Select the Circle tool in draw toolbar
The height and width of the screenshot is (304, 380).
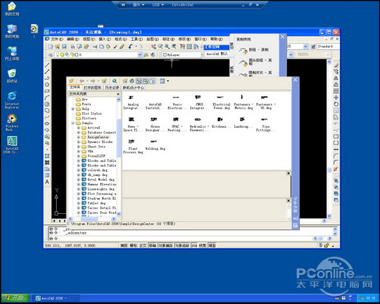[x=47, y=104]
